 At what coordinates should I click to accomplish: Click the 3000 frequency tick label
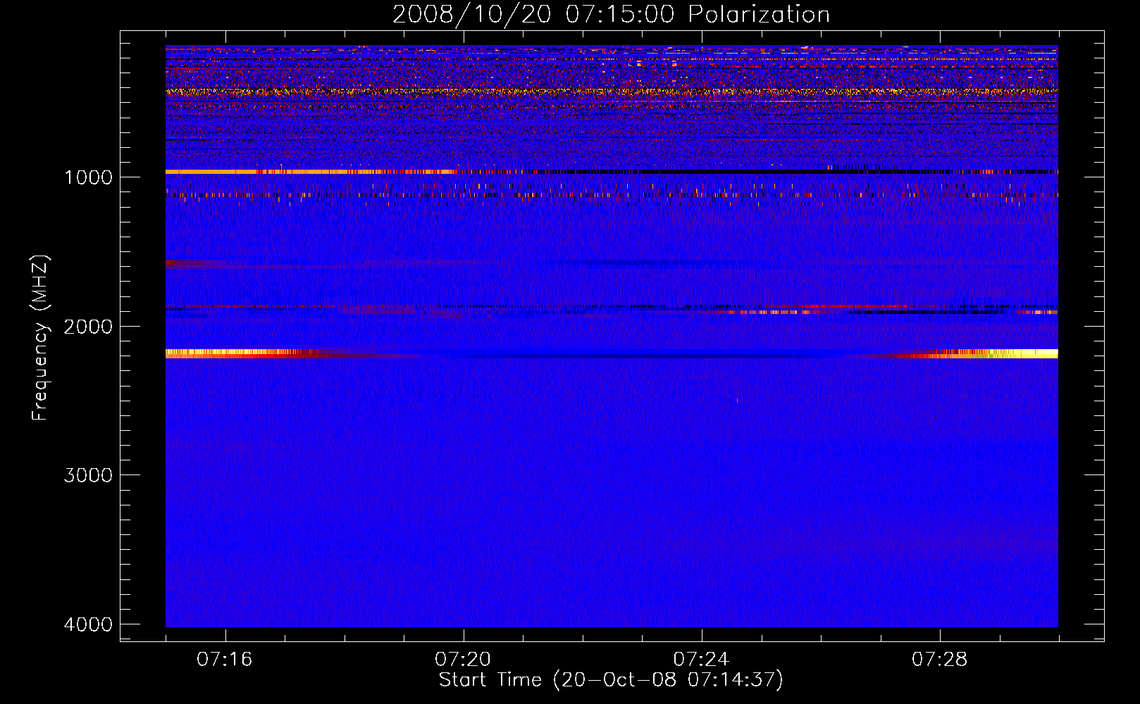[x=88, y=475]
